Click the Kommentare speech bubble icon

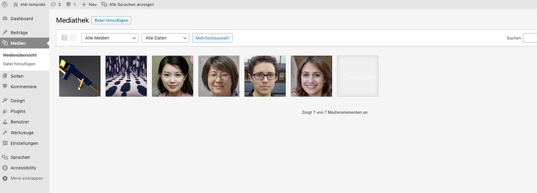(x=5, y=87)
